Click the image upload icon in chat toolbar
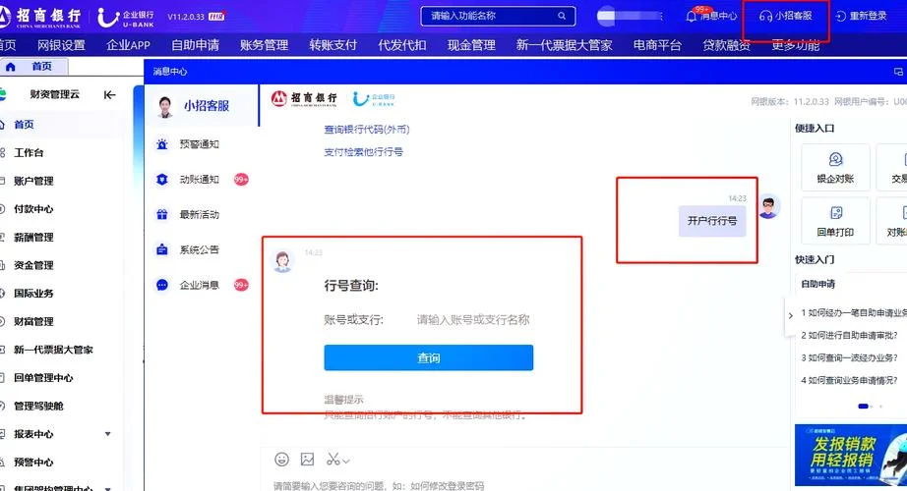 coord(307,460)
